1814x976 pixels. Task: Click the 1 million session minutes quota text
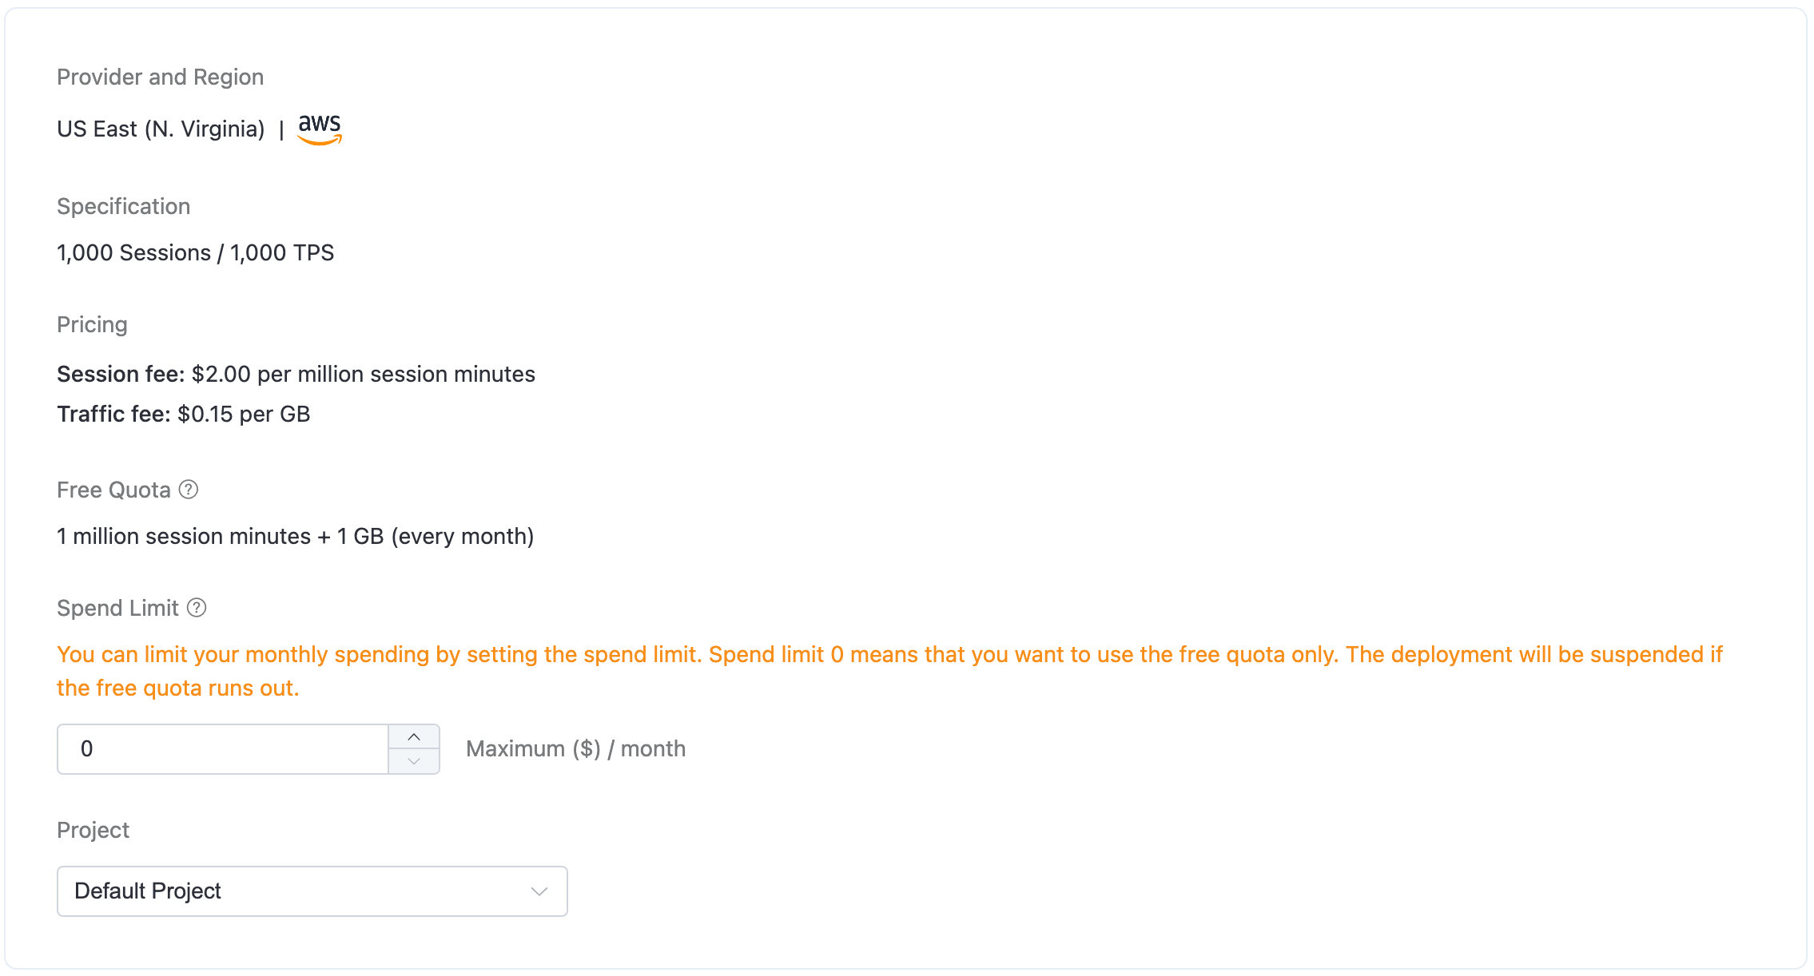click(295, 537)
